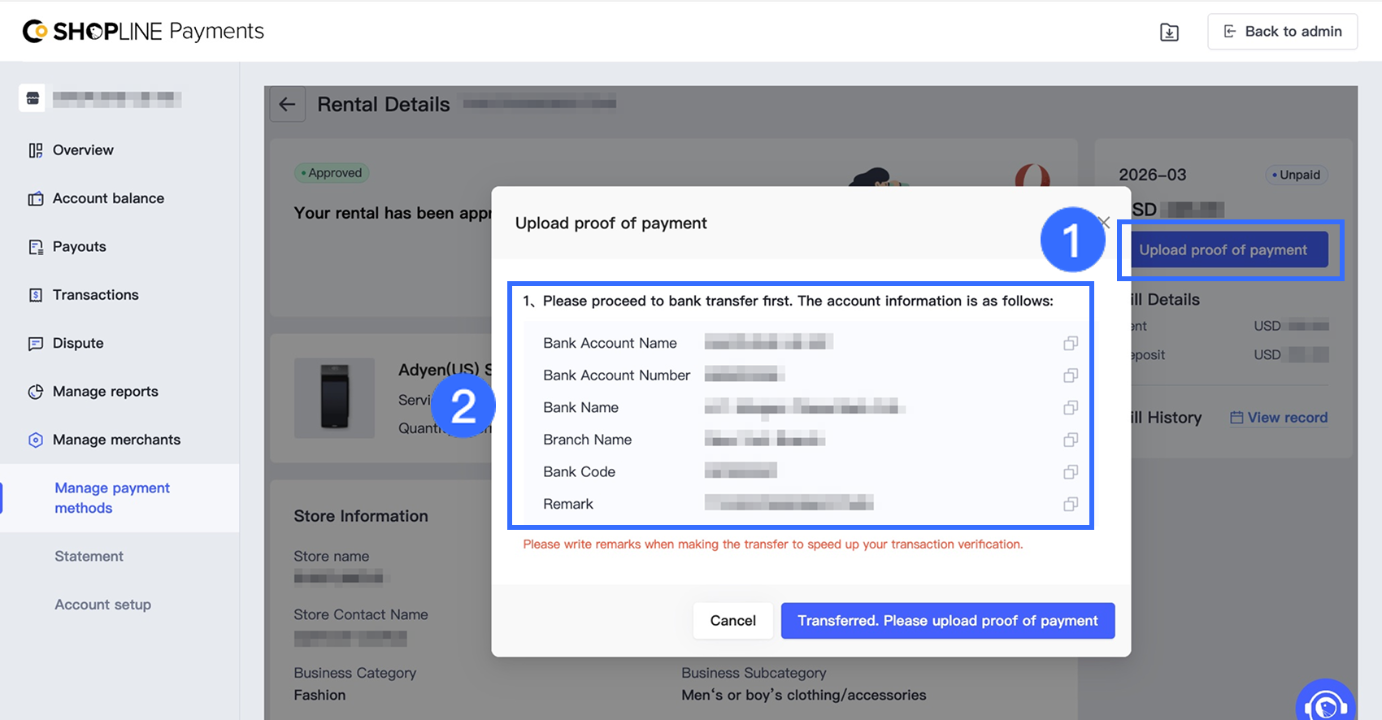The width and height of the screenshot is (1382, 720).
Task: Copy the Bank Account Number value
Action: (x=1071, y=375)
